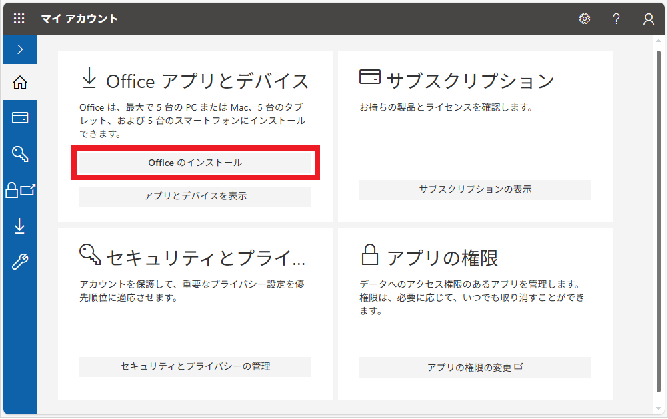Click the Office アプリとデバイス heading
668x419 pixels.
point(207,81)
